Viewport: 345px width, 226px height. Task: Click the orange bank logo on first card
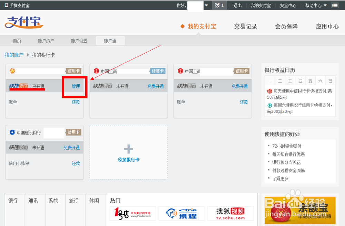point(12,71)
